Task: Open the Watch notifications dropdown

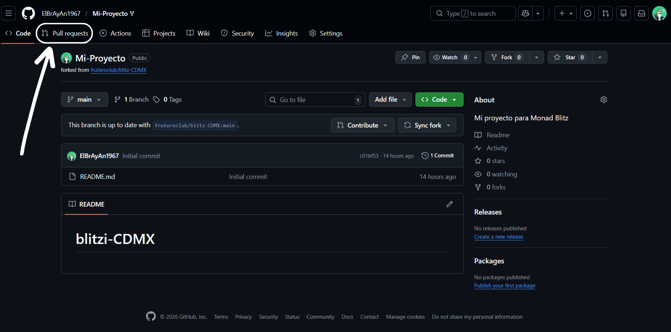Action: point(455,57)
